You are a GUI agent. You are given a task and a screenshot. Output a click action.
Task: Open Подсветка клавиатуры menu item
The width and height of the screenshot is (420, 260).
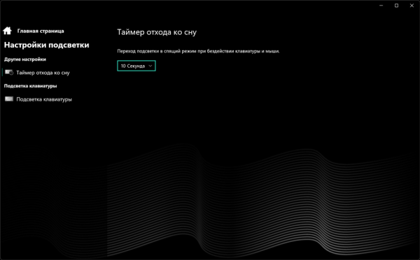click(44, 99)
